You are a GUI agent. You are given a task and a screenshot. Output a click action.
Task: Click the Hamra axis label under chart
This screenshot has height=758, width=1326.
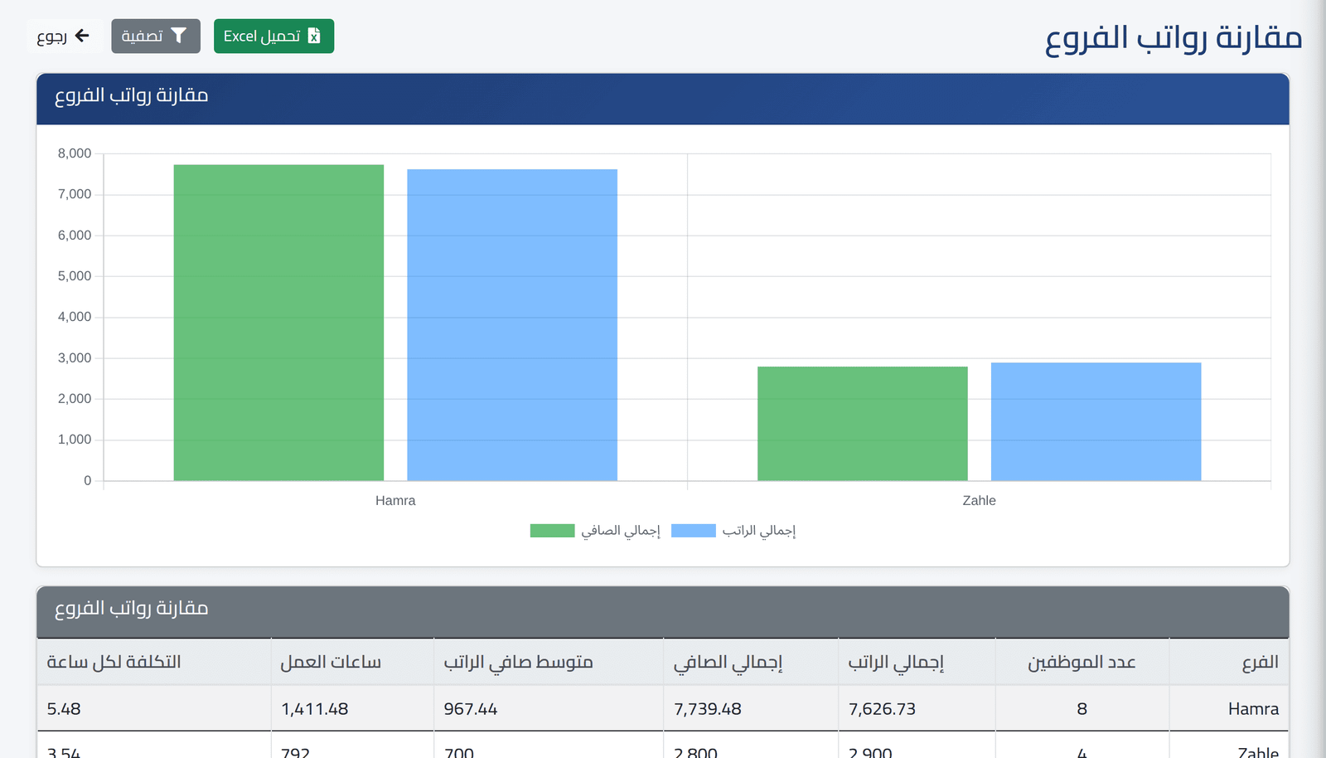point(395,501)
